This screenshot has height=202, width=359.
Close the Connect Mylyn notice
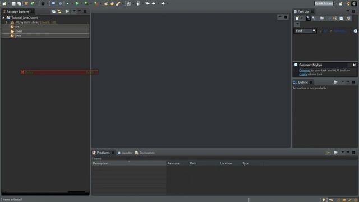pyautogui.click(x=354, y=65)
